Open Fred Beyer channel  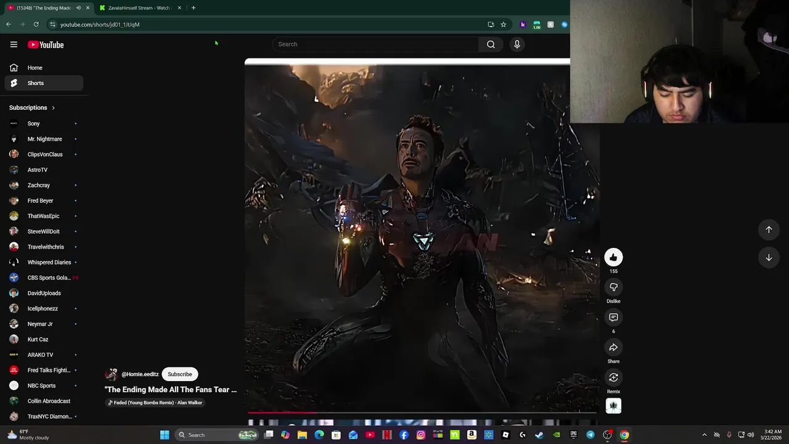[44, 200]
